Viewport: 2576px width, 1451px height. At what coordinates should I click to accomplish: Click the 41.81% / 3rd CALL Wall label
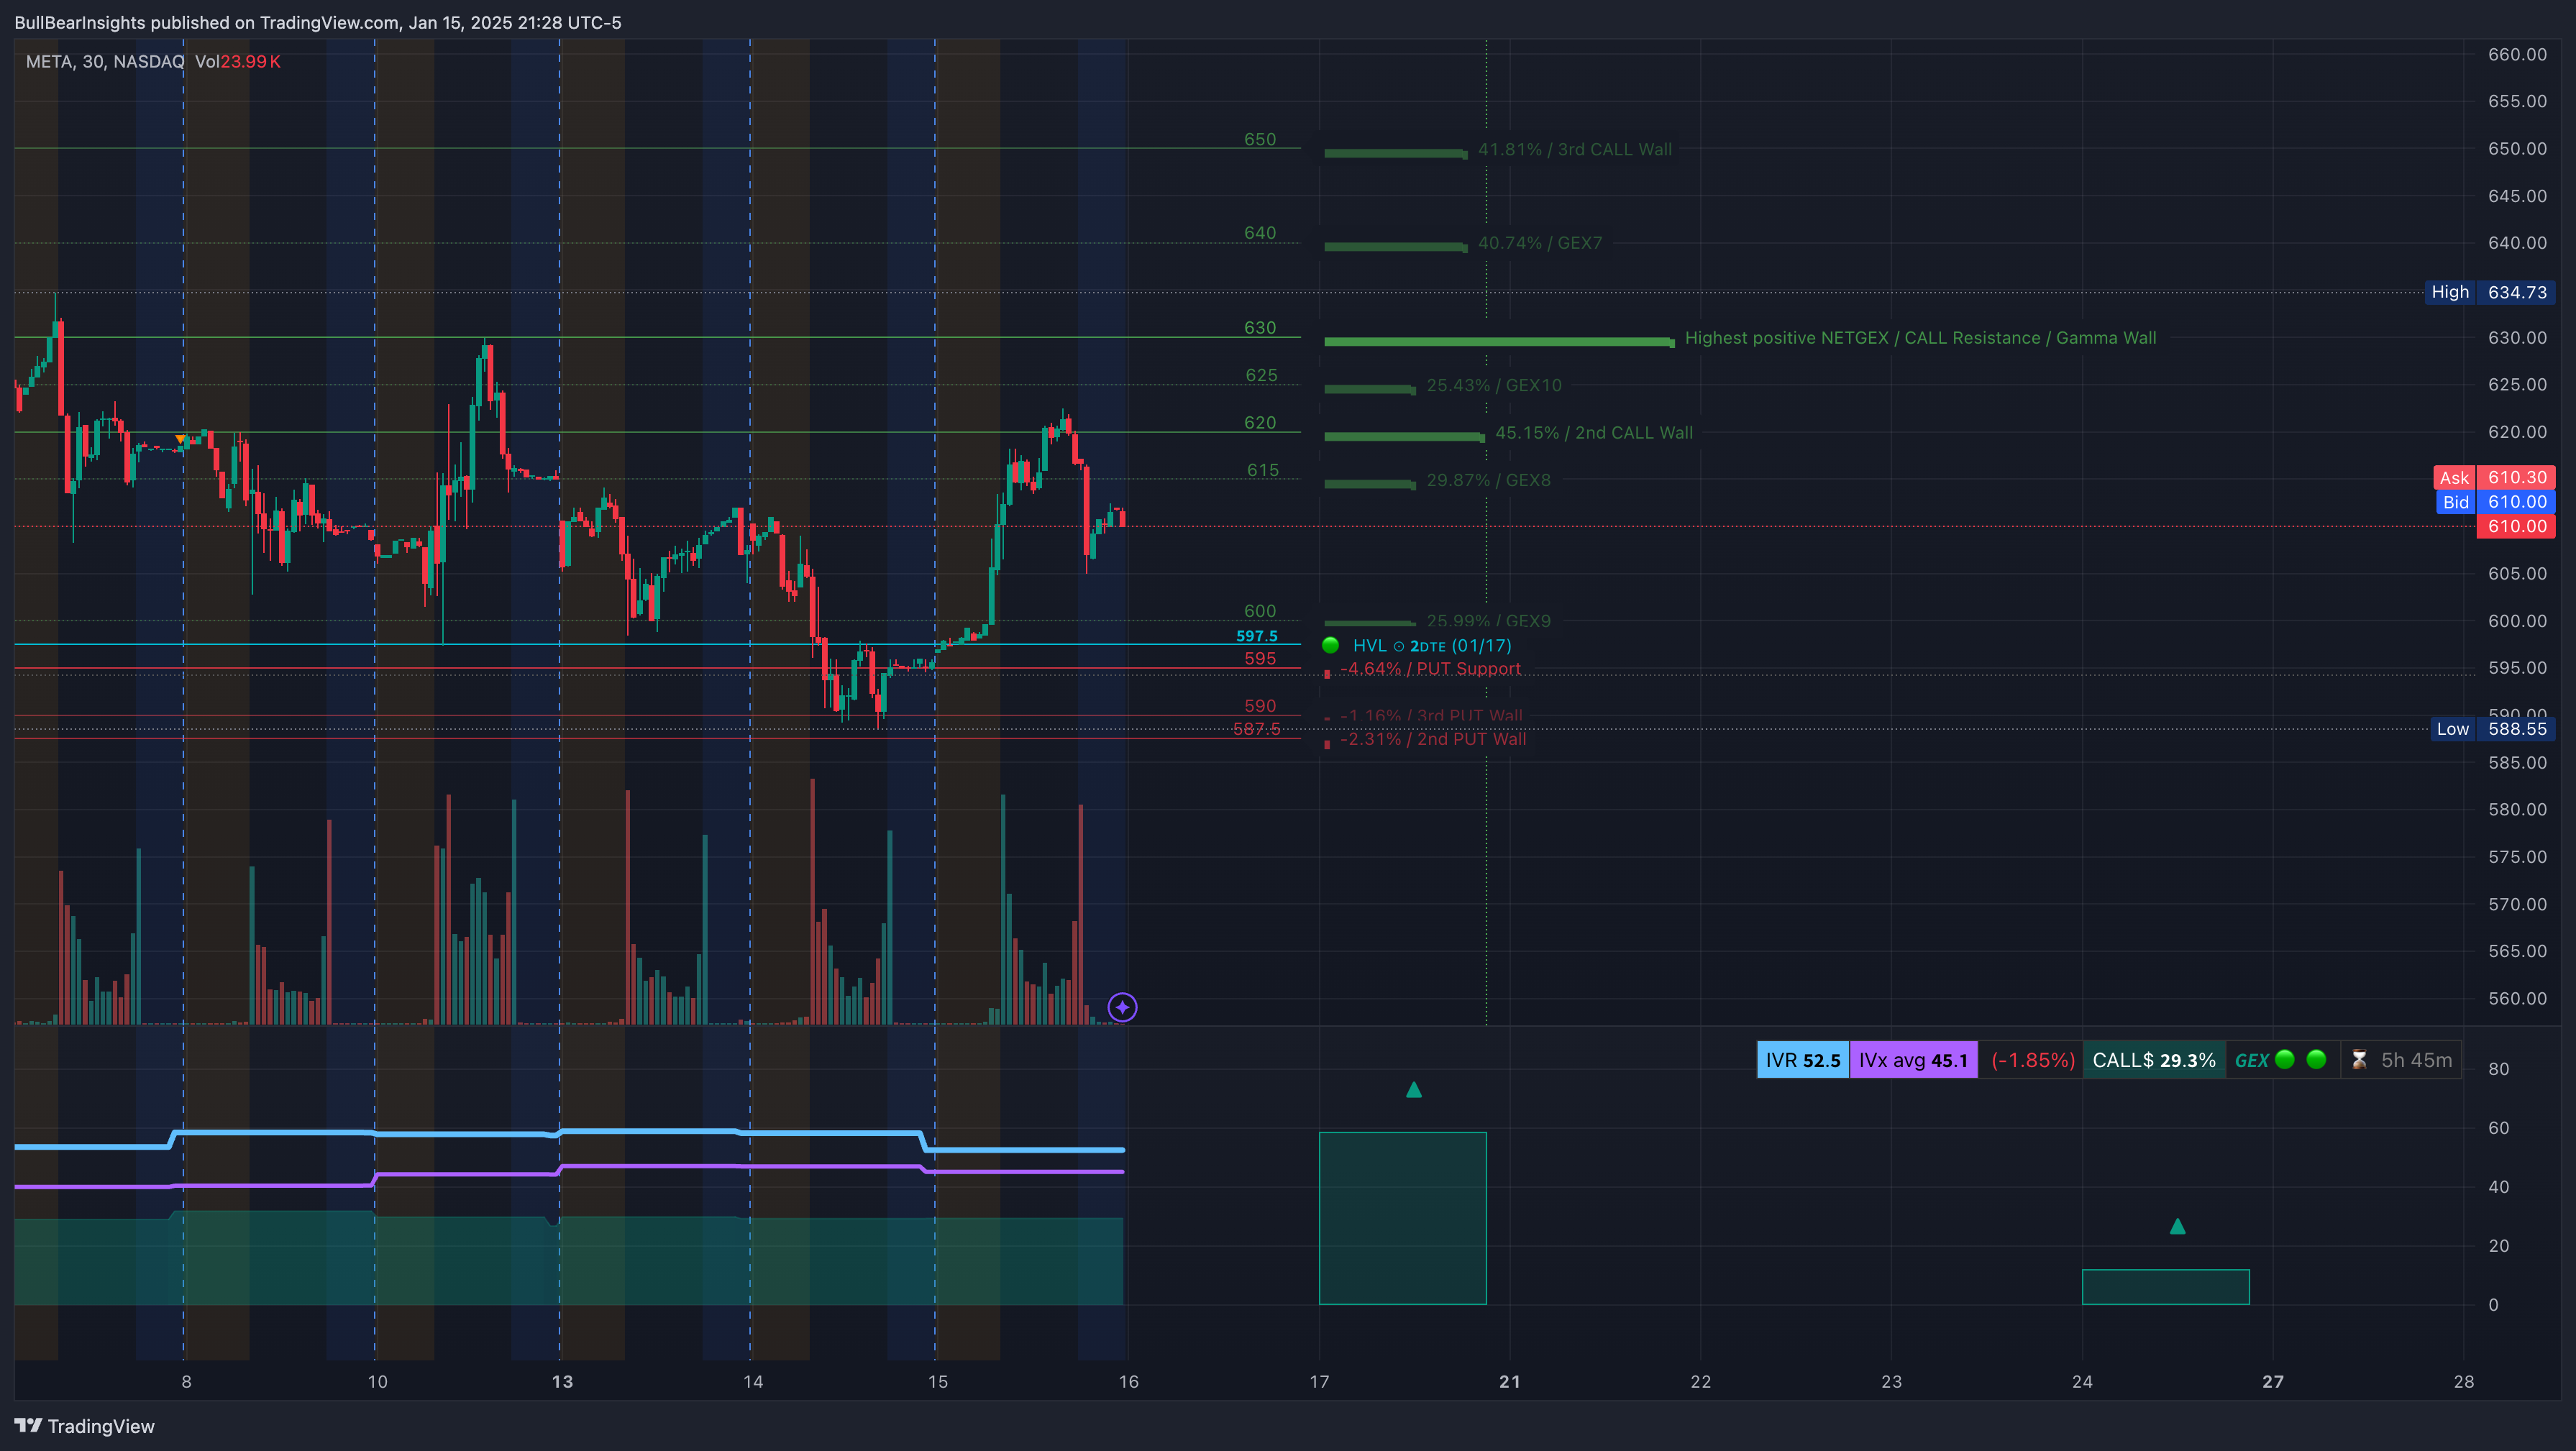click(x=1574, y=149)
